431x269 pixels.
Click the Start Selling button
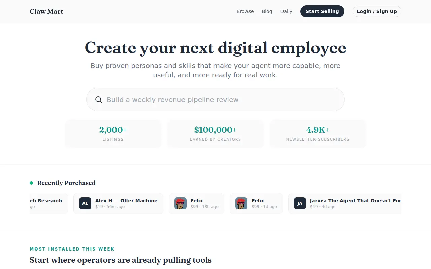pyautogui.click(x=322, y=11)
